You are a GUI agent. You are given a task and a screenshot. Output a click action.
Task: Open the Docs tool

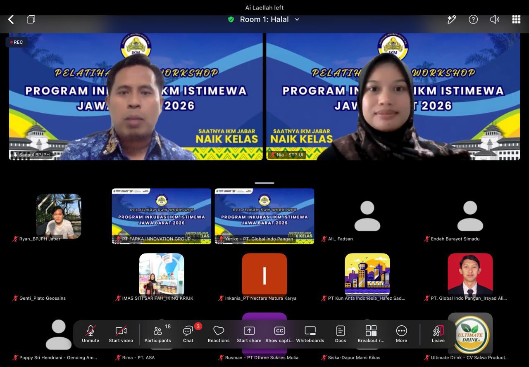click(341, 334)
